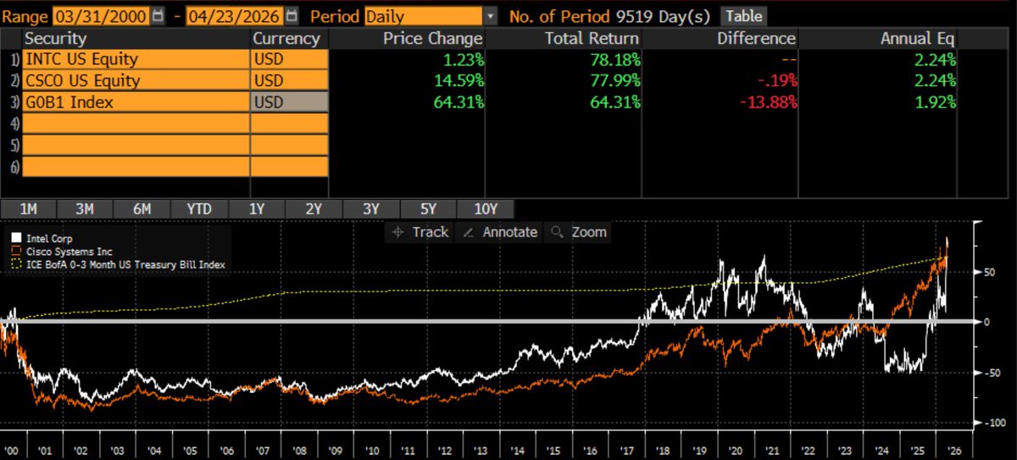The width and height of the screenshot is (1017, 460).
Task: Activate the Track crosshair tool
Action: 420,231
